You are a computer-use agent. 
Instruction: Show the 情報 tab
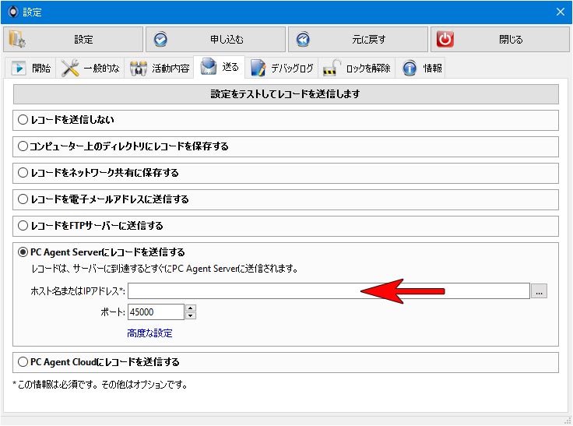pos(421,68)
